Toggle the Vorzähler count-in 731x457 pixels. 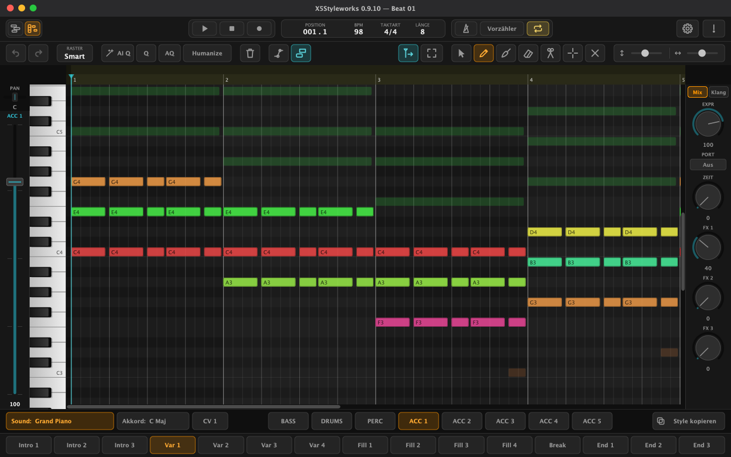pos(502,29)
